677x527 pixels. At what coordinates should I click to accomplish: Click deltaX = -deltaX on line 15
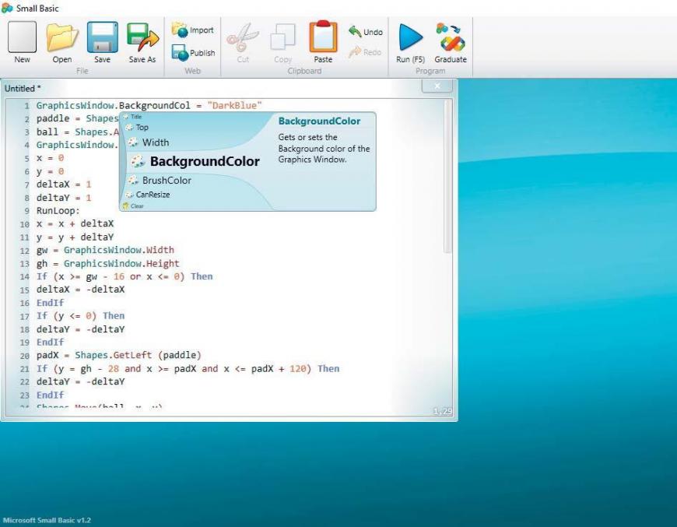pyautogui.click(x=80, y=290)
